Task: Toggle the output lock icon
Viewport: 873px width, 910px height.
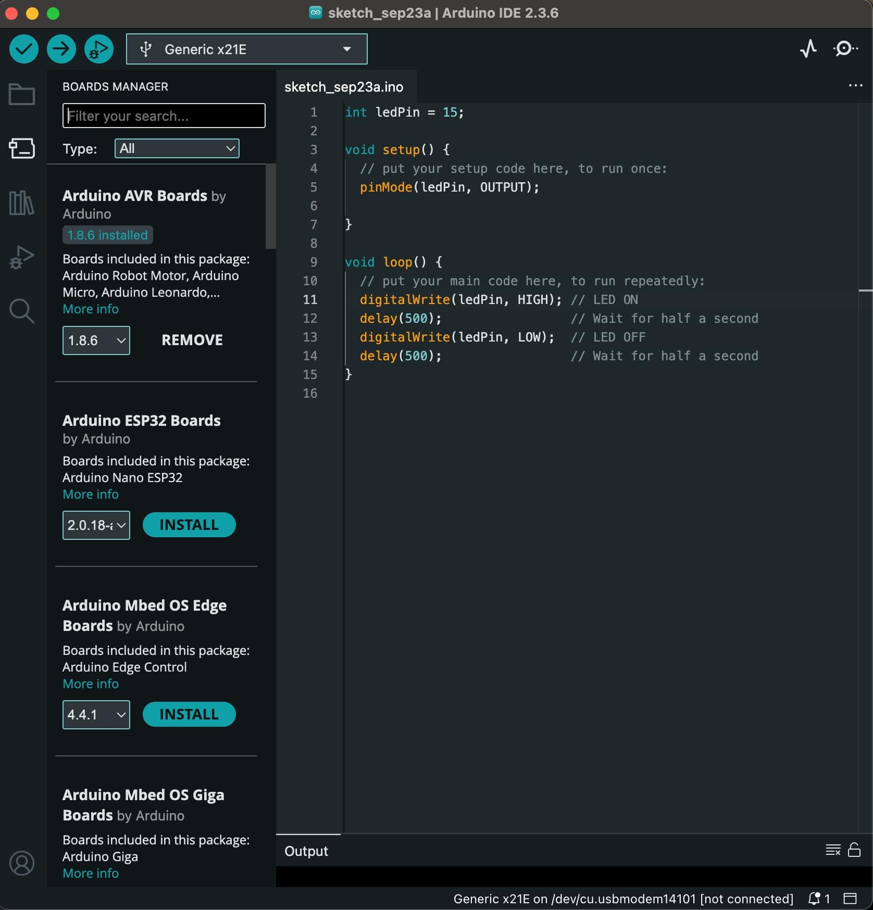Action: [854, 850]
